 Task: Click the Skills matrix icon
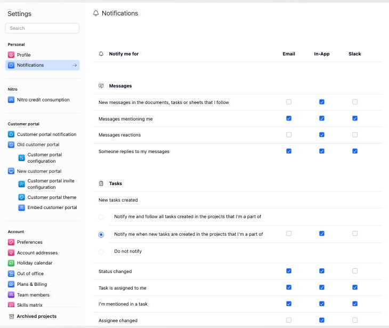click(11, 305)
